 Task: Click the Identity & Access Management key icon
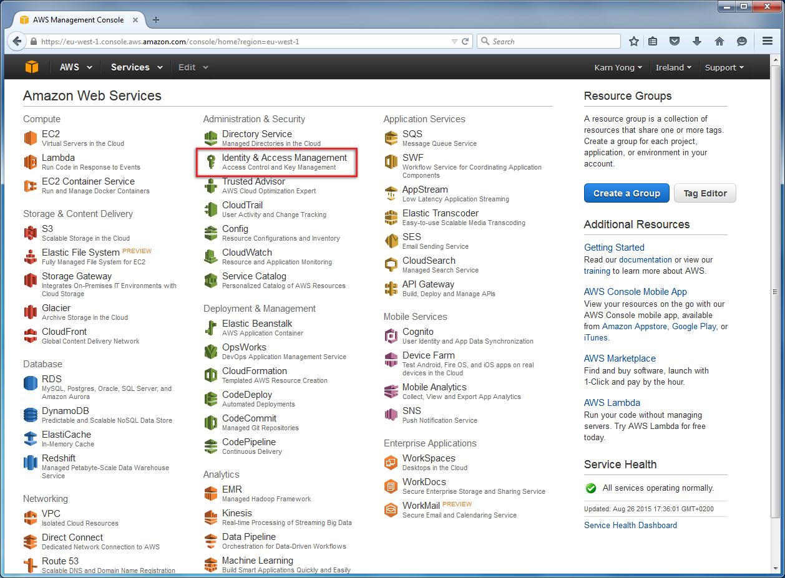[211, 162]
